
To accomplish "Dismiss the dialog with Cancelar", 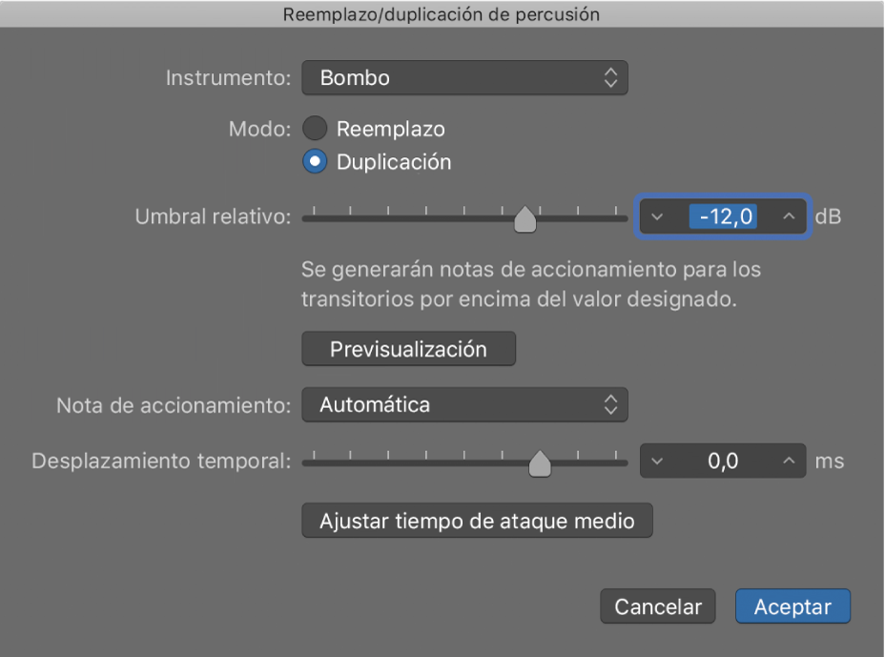I will (657, 606).
